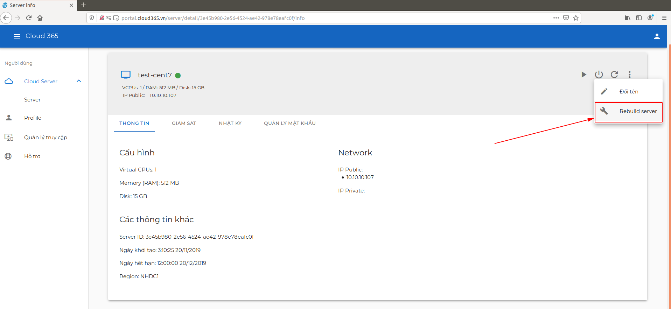Click the test-cent7 server name
The image size is (671, 309).
155,75
